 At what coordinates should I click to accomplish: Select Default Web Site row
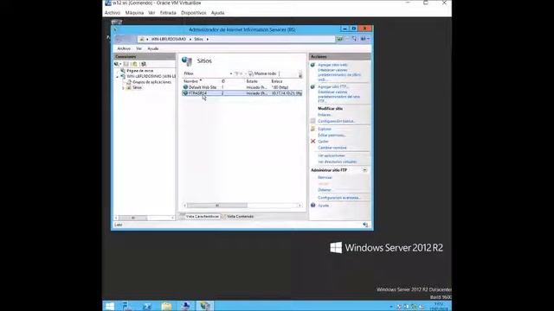coord(242,87)
